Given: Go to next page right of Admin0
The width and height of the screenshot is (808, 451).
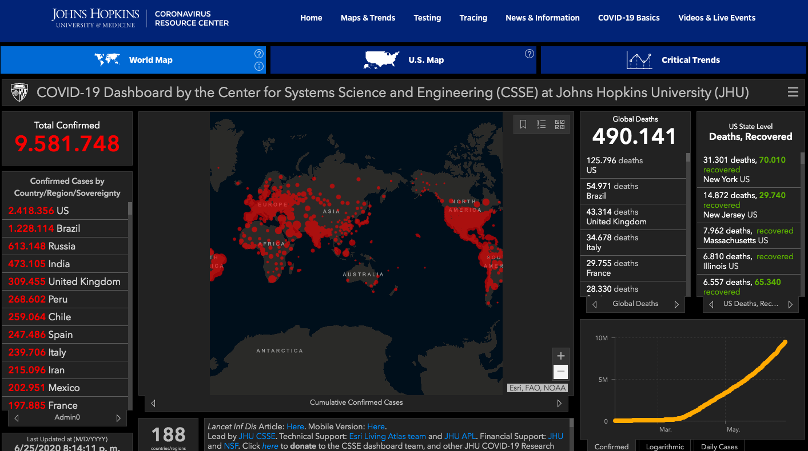Looking at the screenshot, I should (118, 418).
